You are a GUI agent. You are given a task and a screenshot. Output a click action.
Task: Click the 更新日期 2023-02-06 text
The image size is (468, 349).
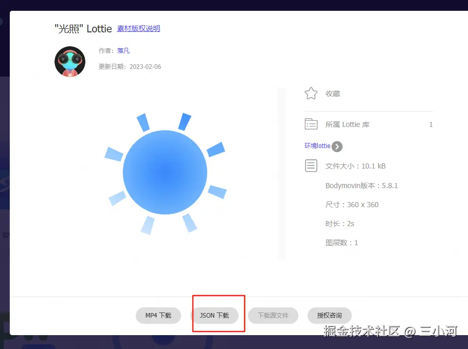pos(130,66)
